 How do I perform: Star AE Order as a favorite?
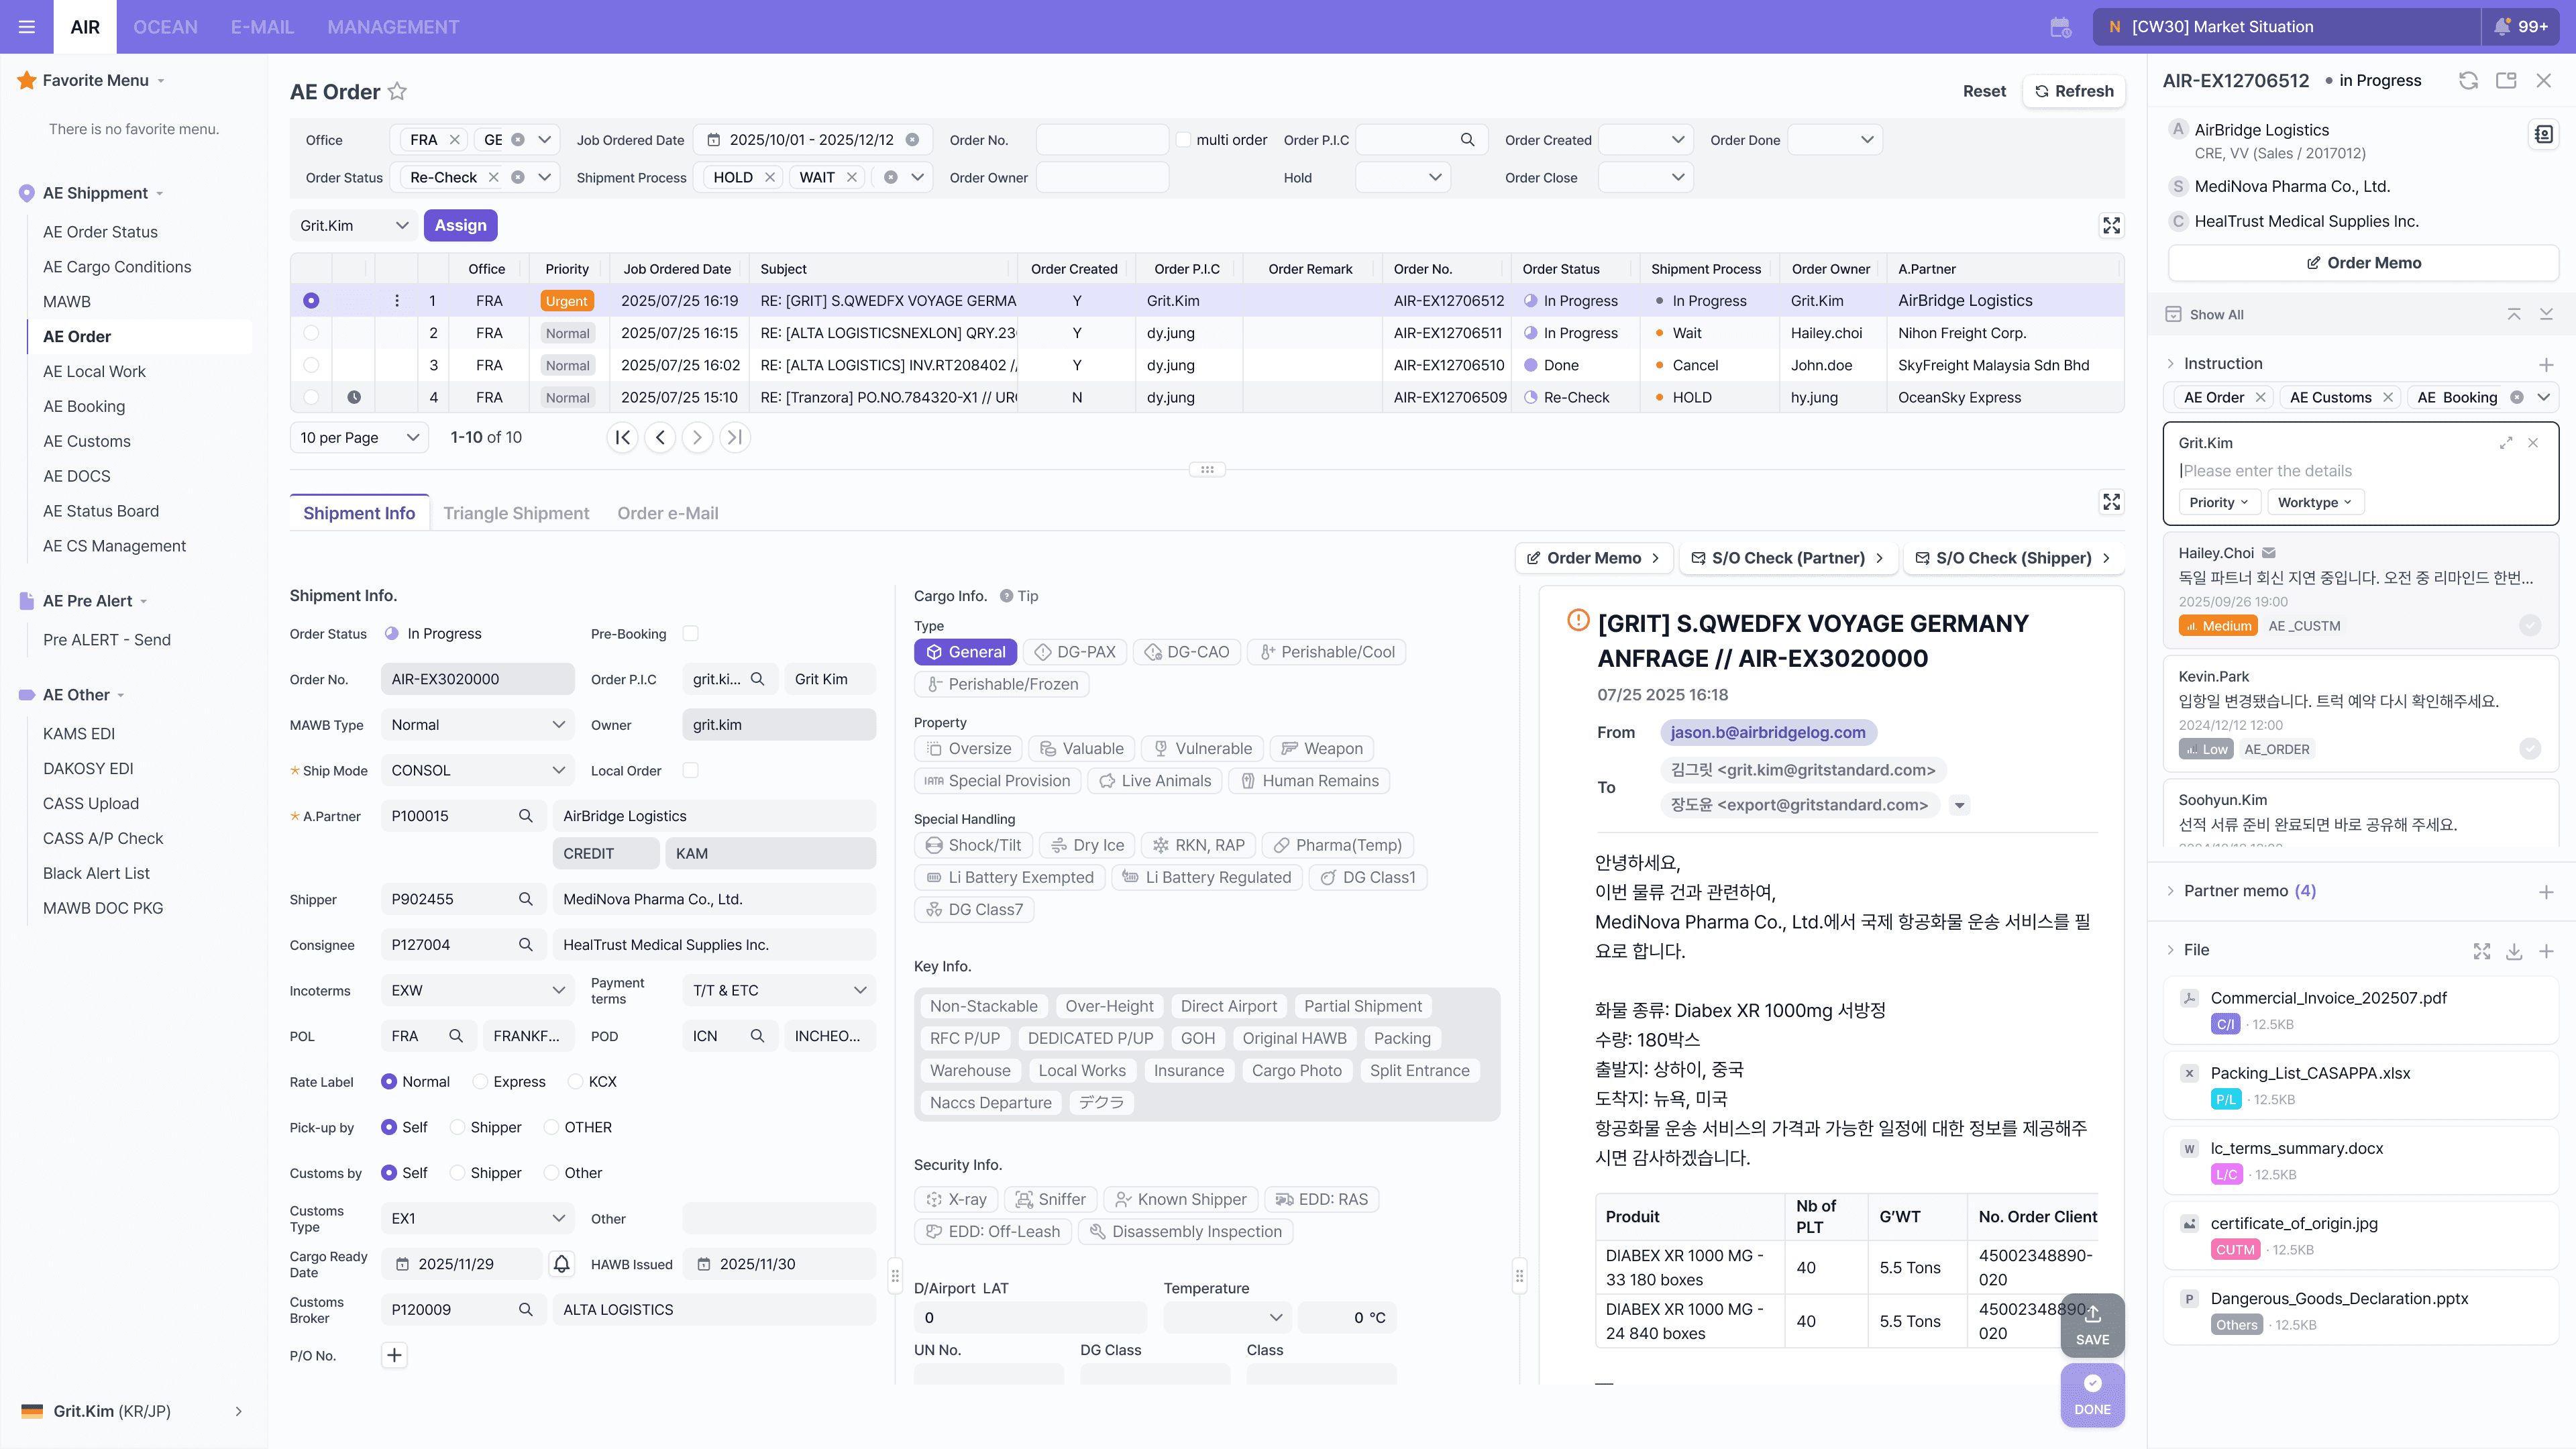(x=397, y=92)
